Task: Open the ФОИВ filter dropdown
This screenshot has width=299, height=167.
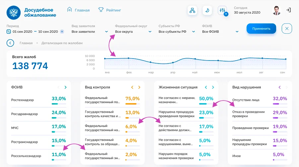Action: click(220, 31)
